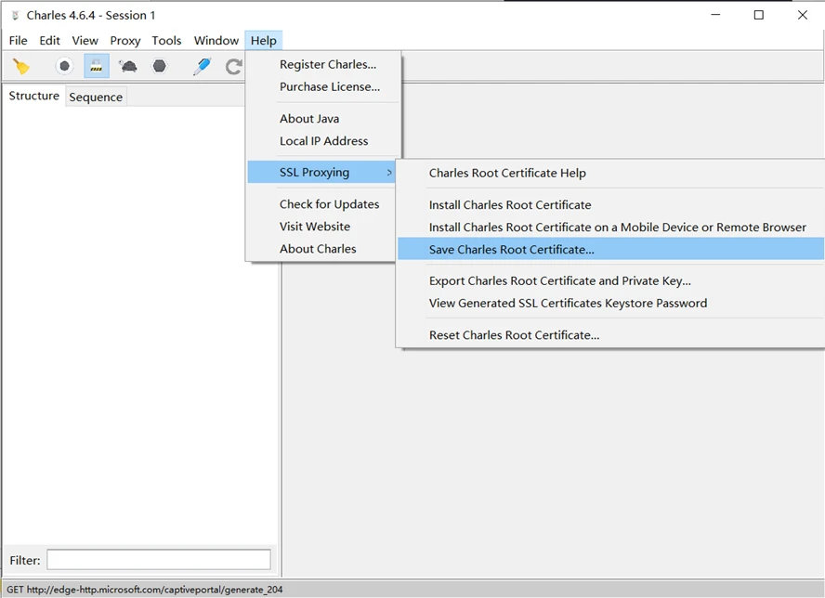Select About Java menu entry
825x598 pixels.
pos(309,119)
